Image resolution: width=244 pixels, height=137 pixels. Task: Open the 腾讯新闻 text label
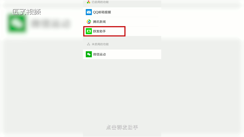(99, 22)
